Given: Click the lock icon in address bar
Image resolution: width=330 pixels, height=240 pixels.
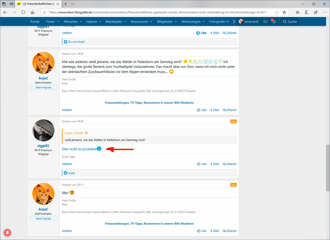Looking at the screenshot, I should 45,12.
